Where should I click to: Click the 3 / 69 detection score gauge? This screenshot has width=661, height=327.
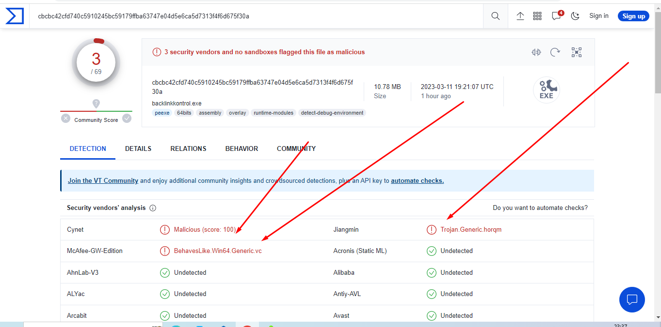click(96, 62)
